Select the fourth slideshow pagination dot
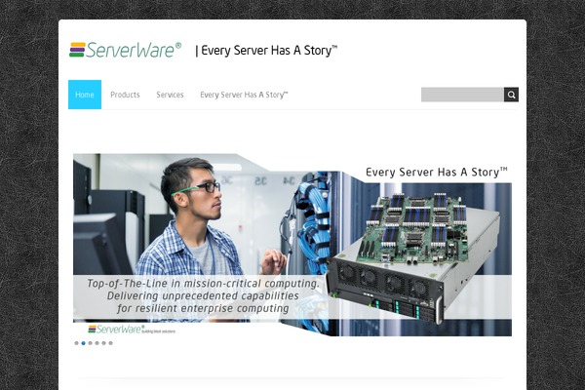 point(97,343)
